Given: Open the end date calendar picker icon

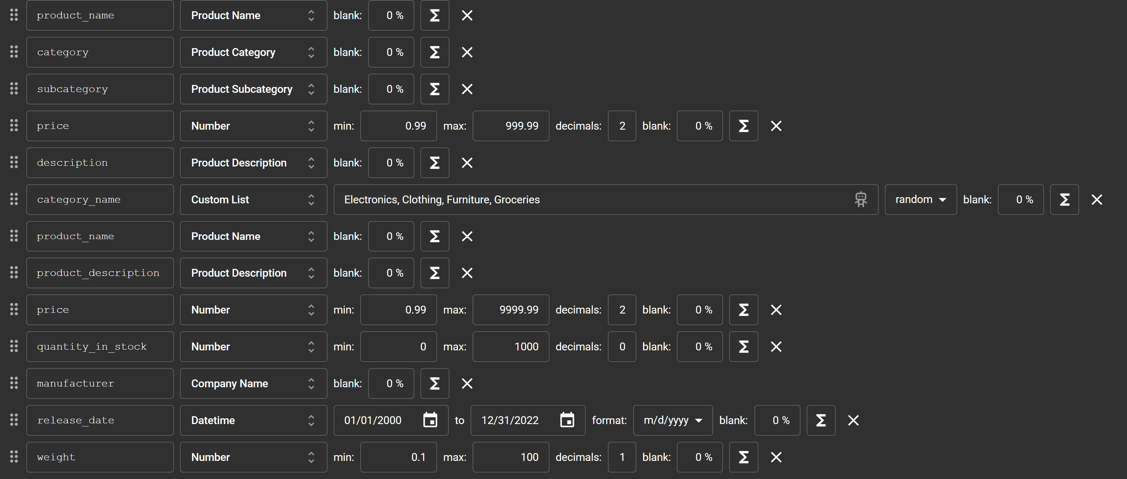Looking at the screenshot, I should [567, 420].
